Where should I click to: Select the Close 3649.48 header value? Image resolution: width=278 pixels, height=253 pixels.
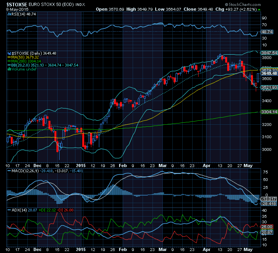[198, 9]
